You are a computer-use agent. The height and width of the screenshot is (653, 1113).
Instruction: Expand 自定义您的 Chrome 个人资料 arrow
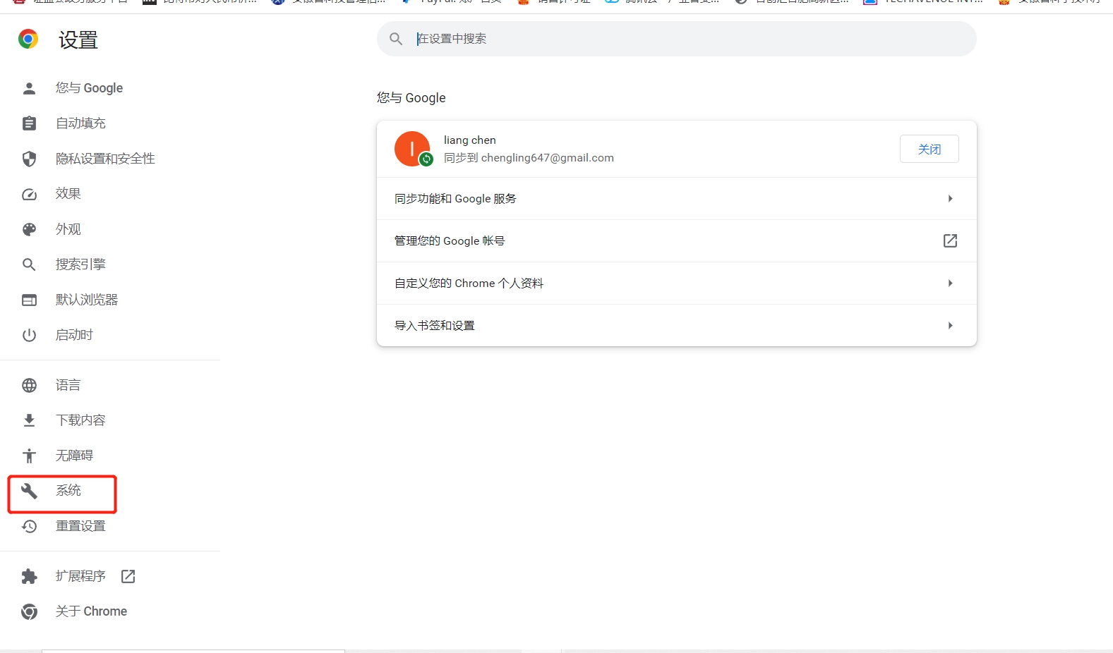tap(950, 283)
